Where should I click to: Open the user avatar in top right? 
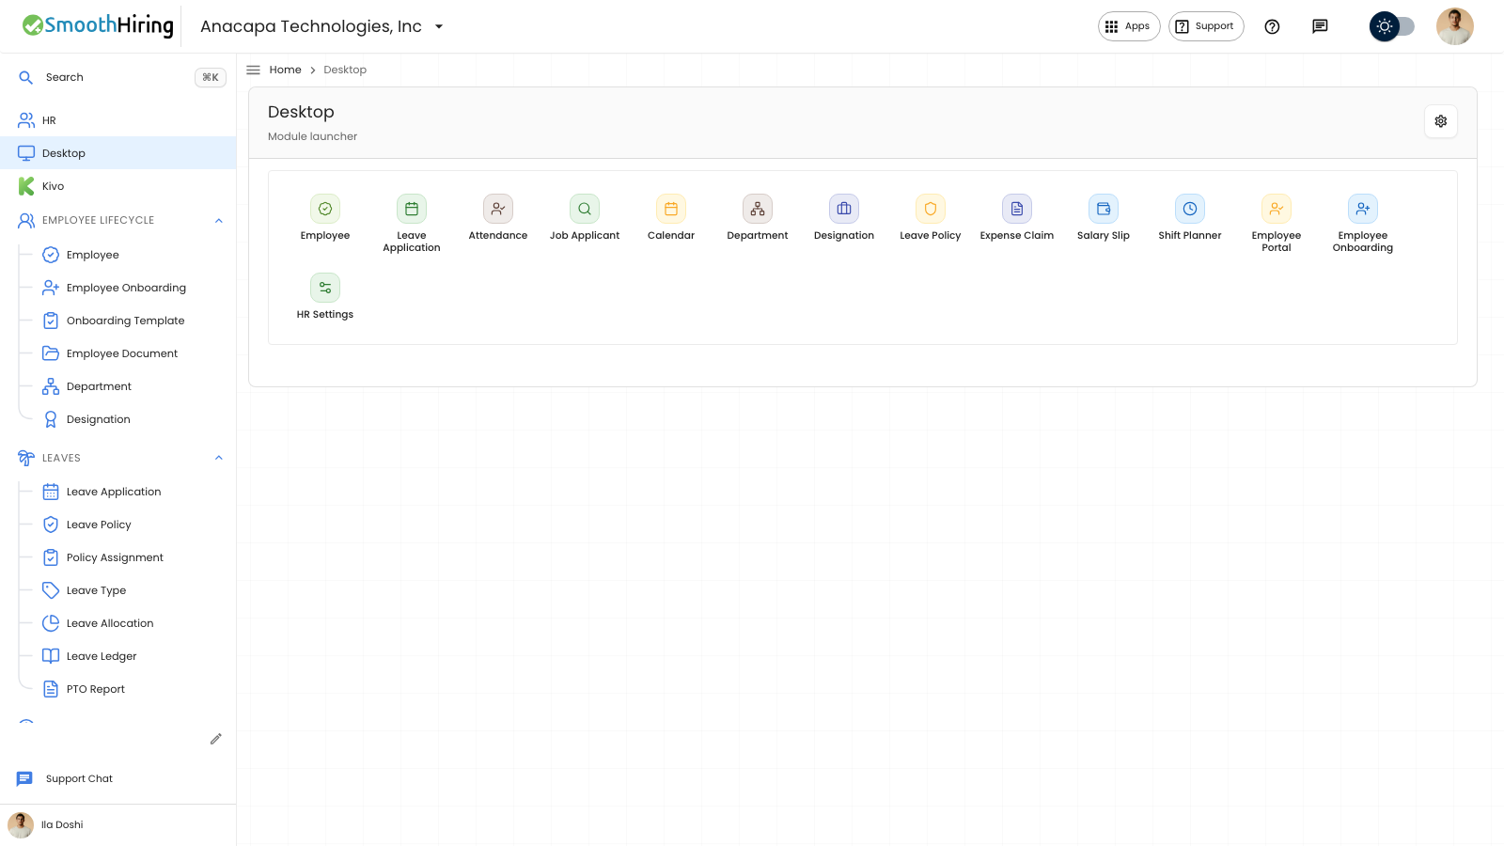1455,26
